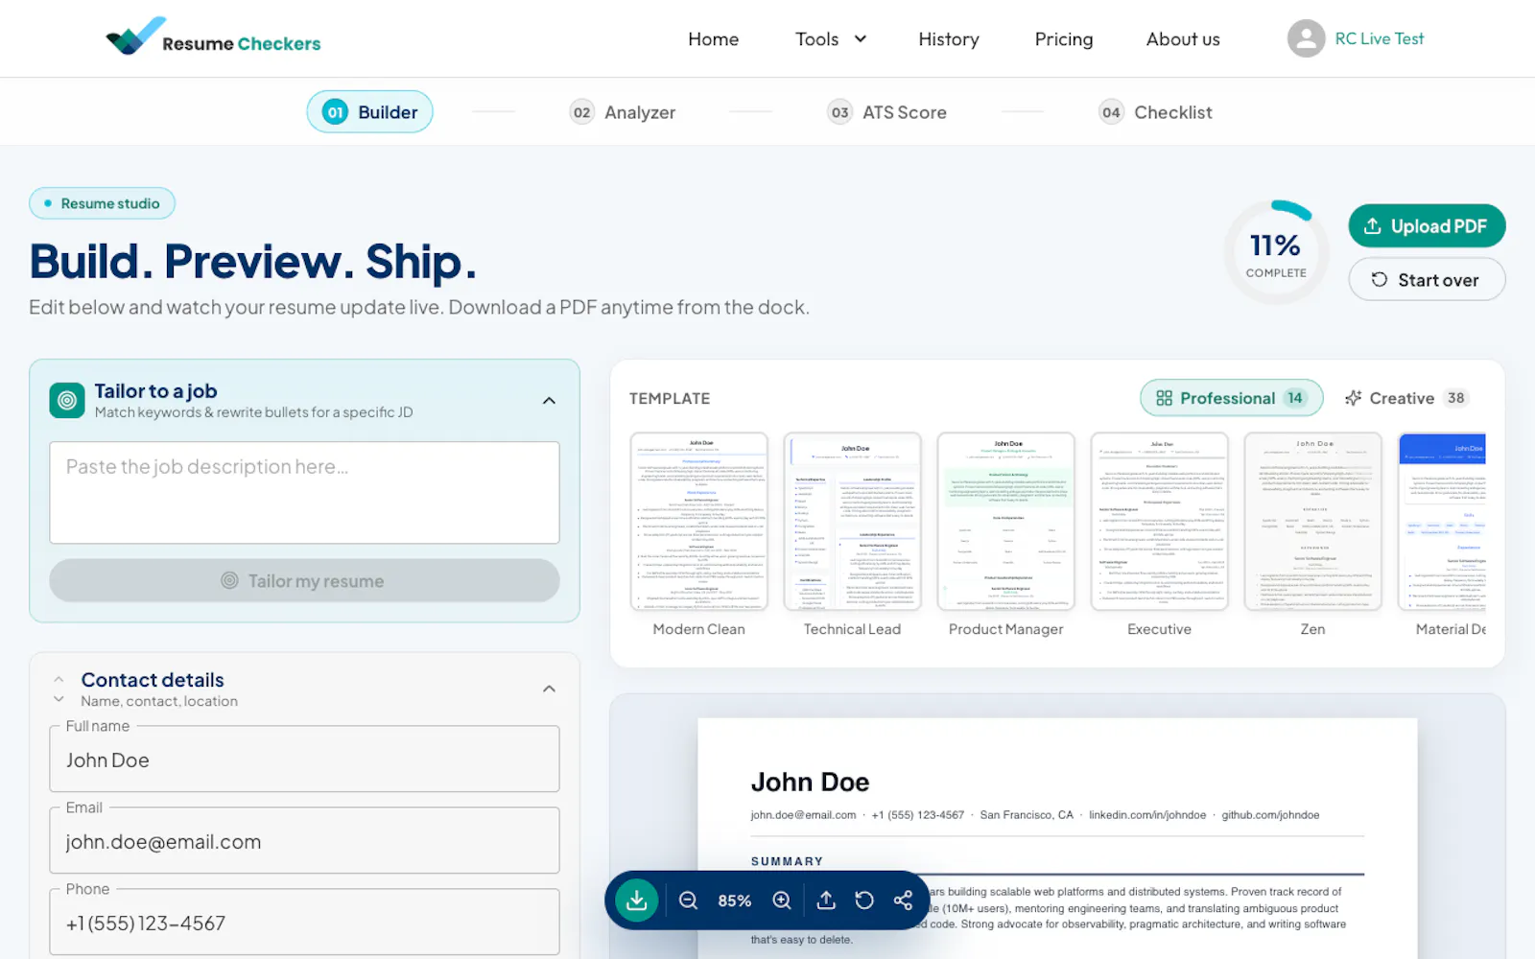Click the 11% complete progress ring
This screenshot has width=1535, height=959.
[x=1276, y=252]
